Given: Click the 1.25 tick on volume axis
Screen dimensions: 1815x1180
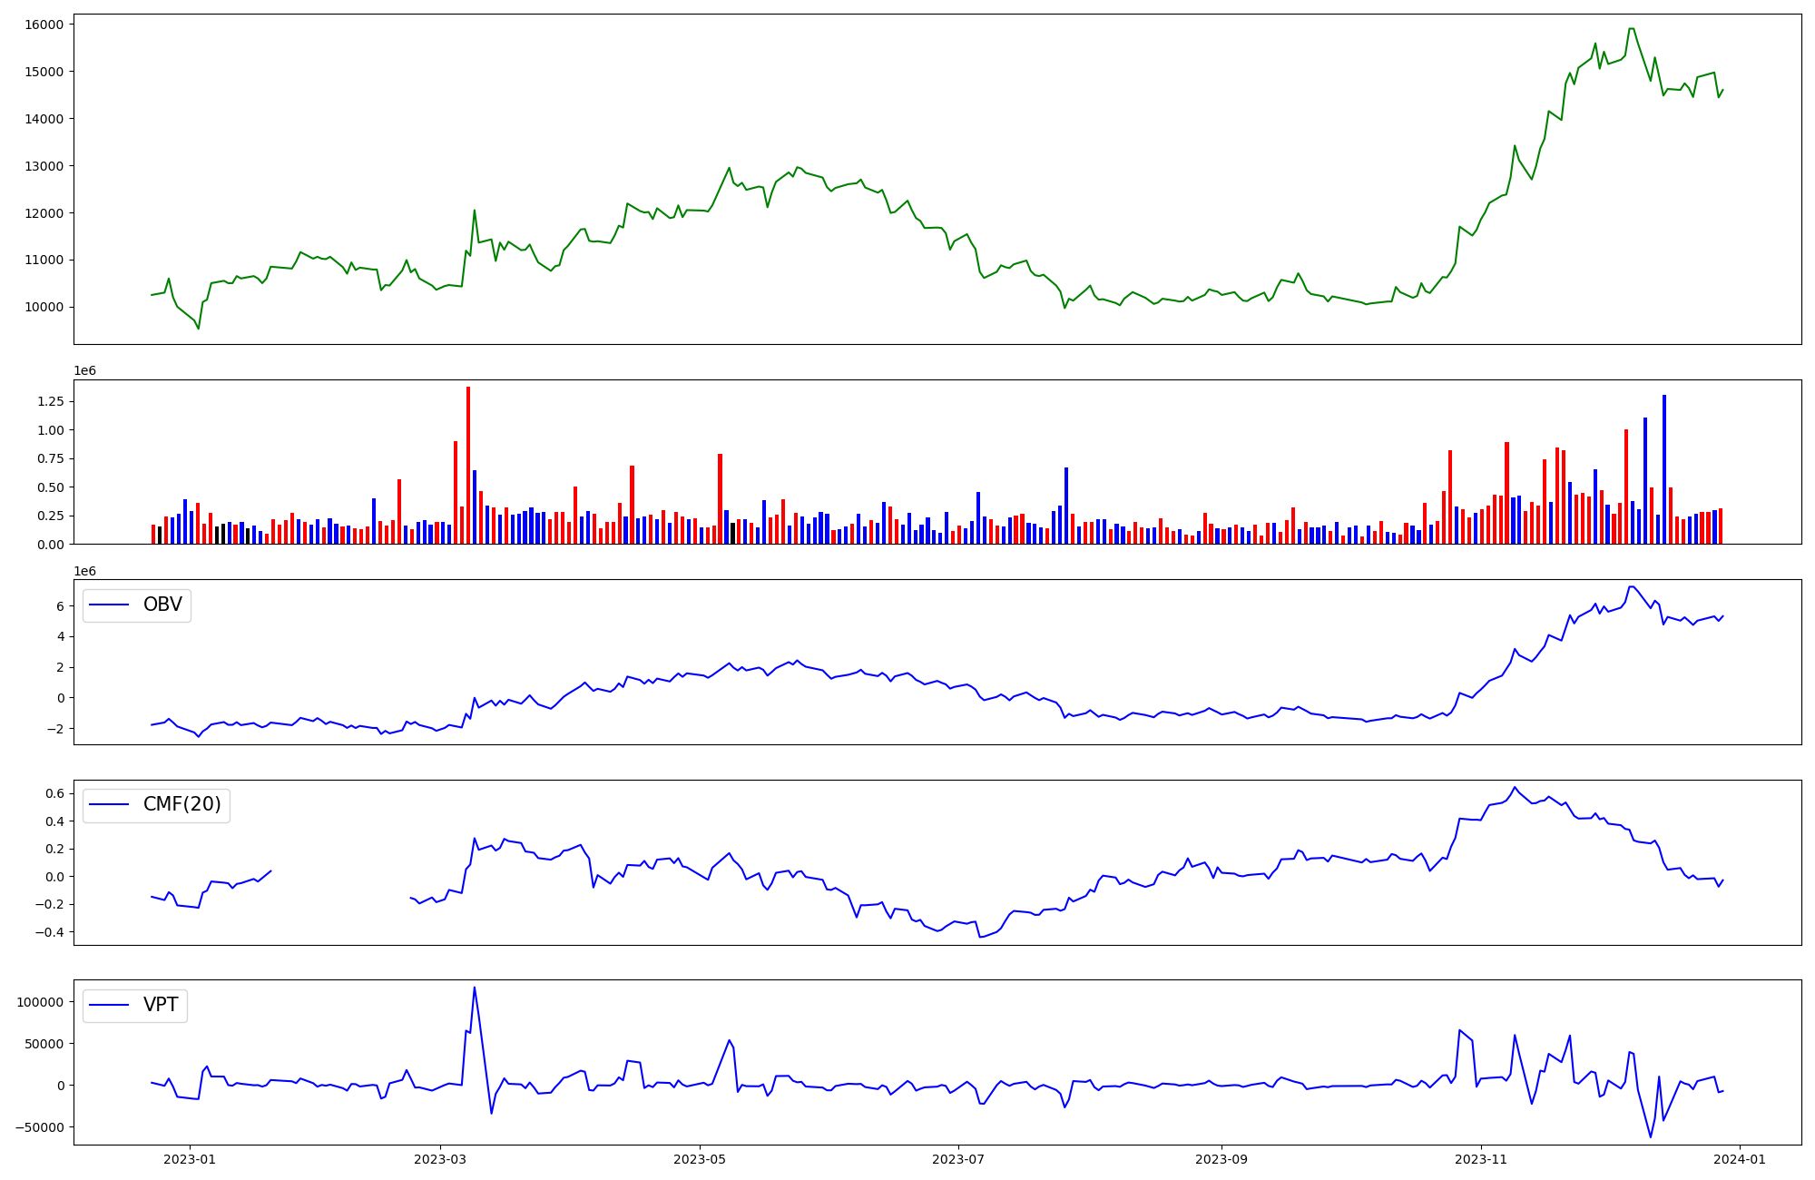Looking at the screenshot, I should coord(52,401).
